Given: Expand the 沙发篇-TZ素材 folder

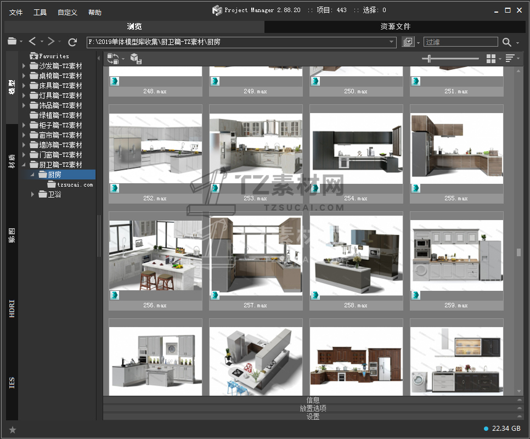Looking at the screenshot, I should pos(24,66).
